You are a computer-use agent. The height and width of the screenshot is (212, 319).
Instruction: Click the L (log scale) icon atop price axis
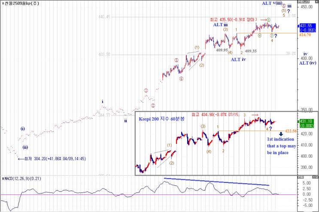pos(299,2)
